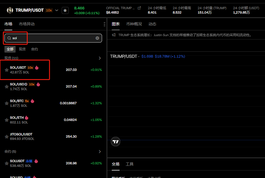Click the fire icon on the SOL/USDⓈ row
This screenshot has height=178, width=265.
coord(38,84)
